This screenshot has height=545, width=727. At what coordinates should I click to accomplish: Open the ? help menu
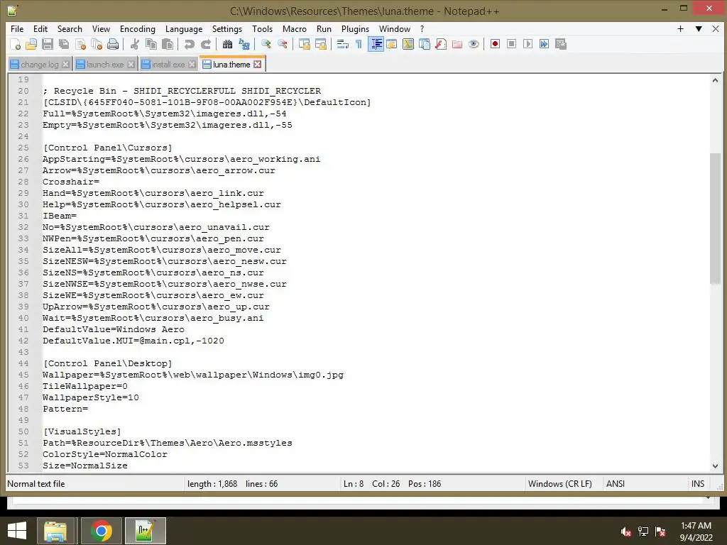tap(422, 28)
